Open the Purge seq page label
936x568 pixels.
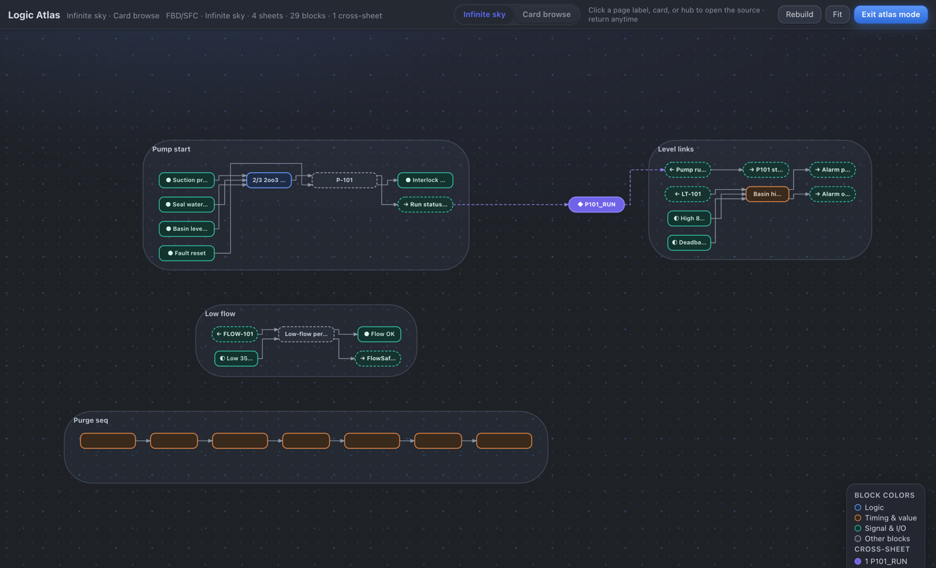tap(91, 420)
